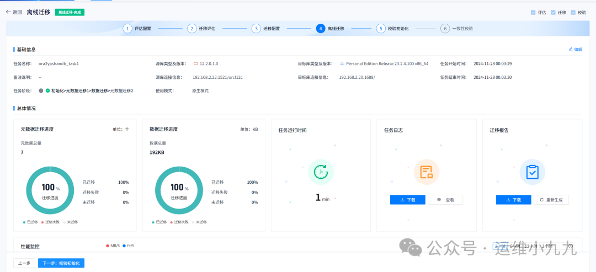Screen dimensions: 596x272
Task: Toggle the 校验 checkbox
Action: tap(573, 13)
